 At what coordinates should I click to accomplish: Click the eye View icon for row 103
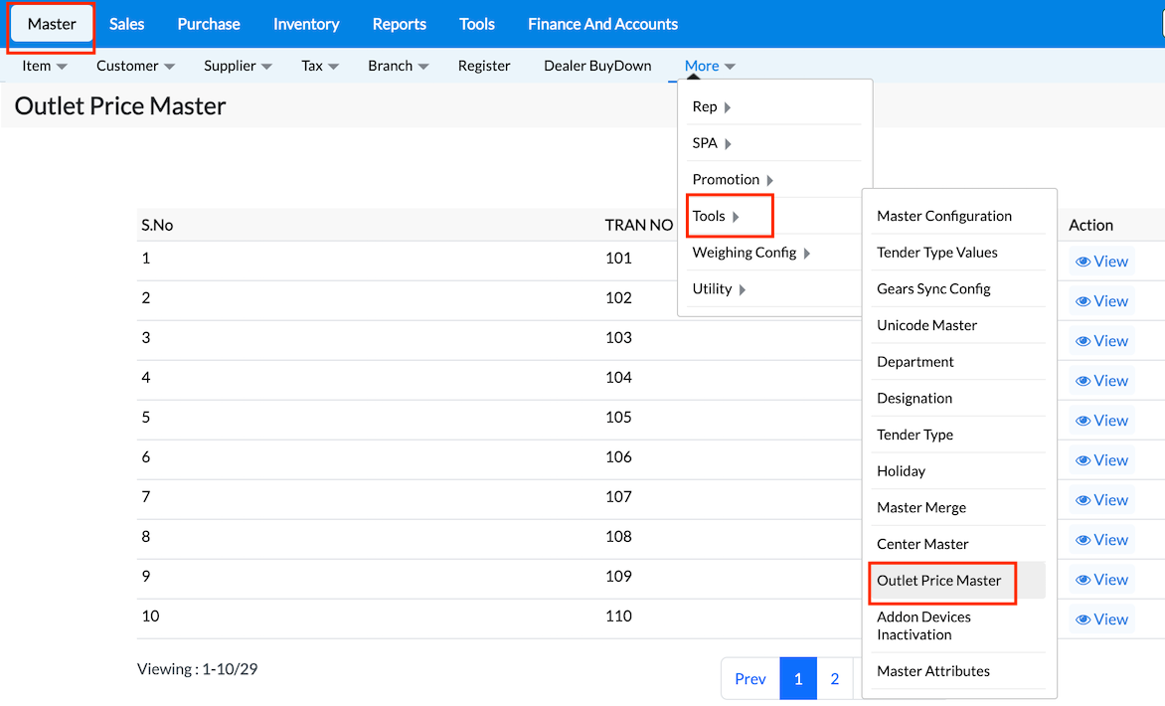[x=1084, y=341]
